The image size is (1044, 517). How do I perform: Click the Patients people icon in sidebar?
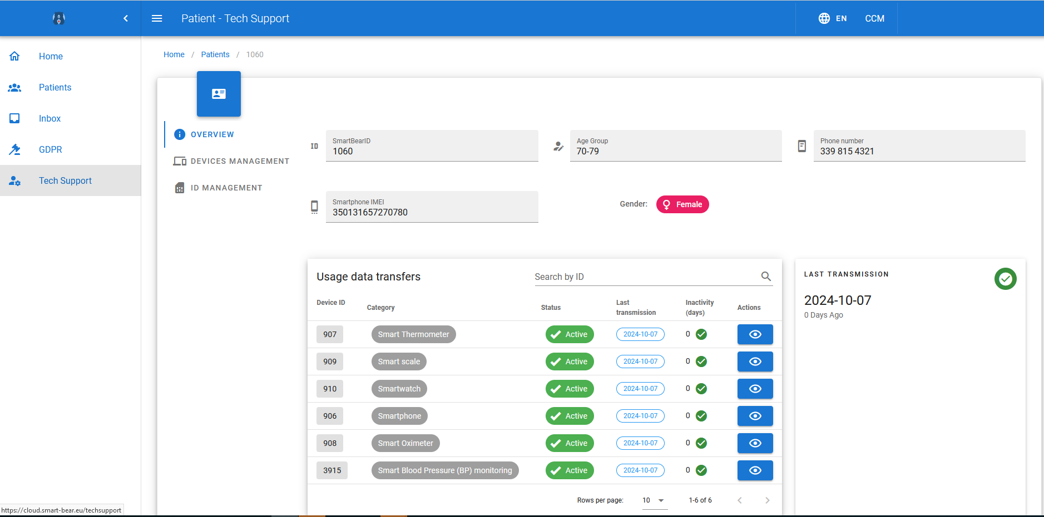coord(14,87)
